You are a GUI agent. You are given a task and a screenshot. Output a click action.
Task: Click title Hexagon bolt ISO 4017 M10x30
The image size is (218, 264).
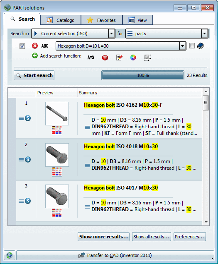(121, 188)
